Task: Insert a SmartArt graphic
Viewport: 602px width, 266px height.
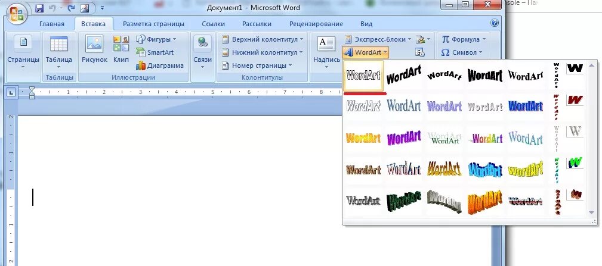Action: pyautogui.click(x=155, y=52)
